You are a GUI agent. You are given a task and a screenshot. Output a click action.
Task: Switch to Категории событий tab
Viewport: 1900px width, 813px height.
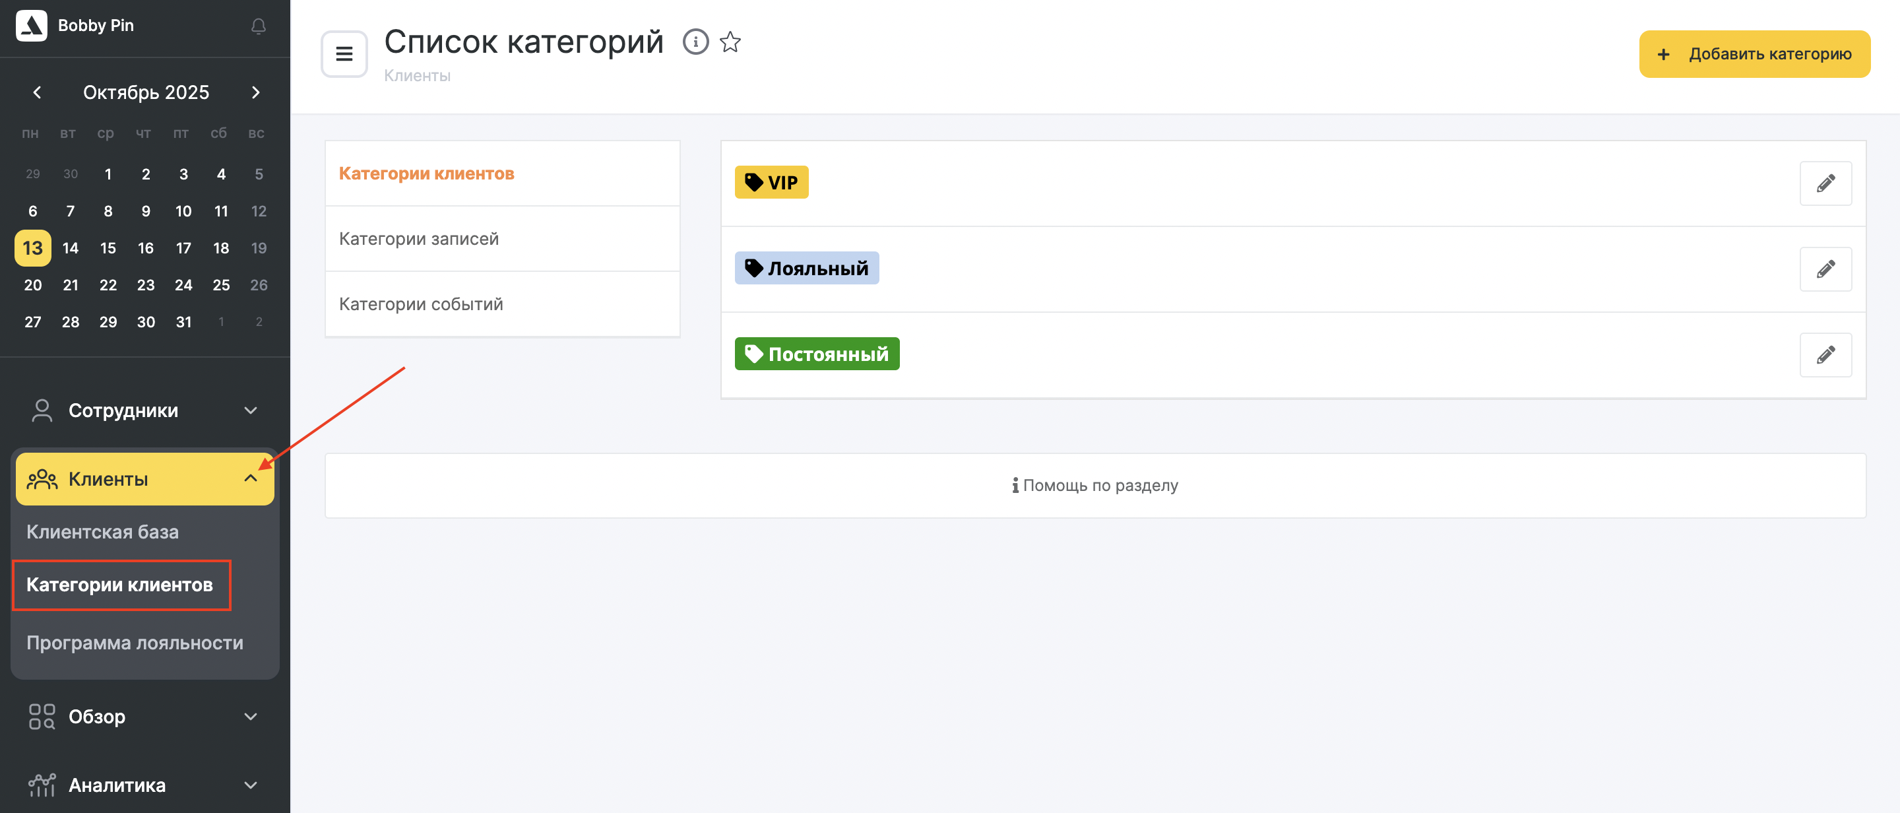coord(420,304)
